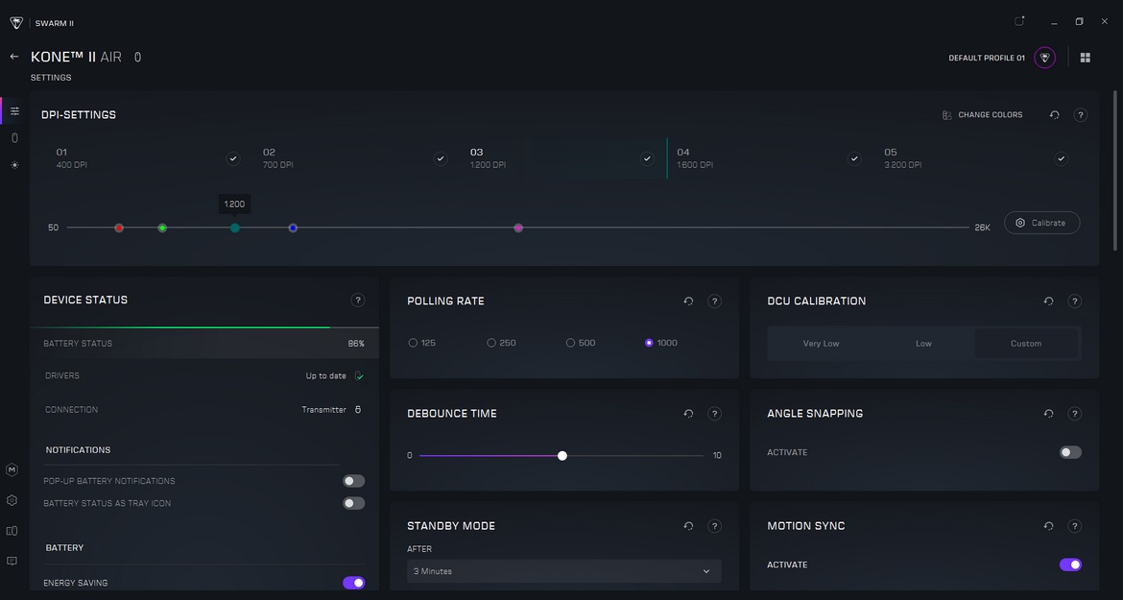The image size is (1123, 600).
Task: Enable the Angle Snapping toggle
Action: pyautogui.click(x=1069, y=452)
